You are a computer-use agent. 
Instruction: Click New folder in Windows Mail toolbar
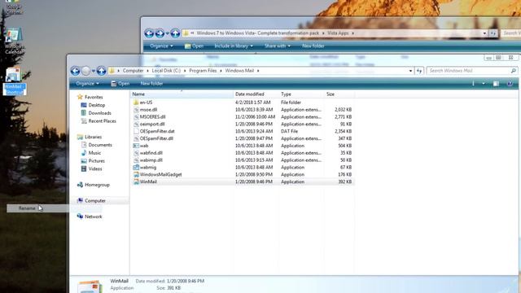click(151, 84)
